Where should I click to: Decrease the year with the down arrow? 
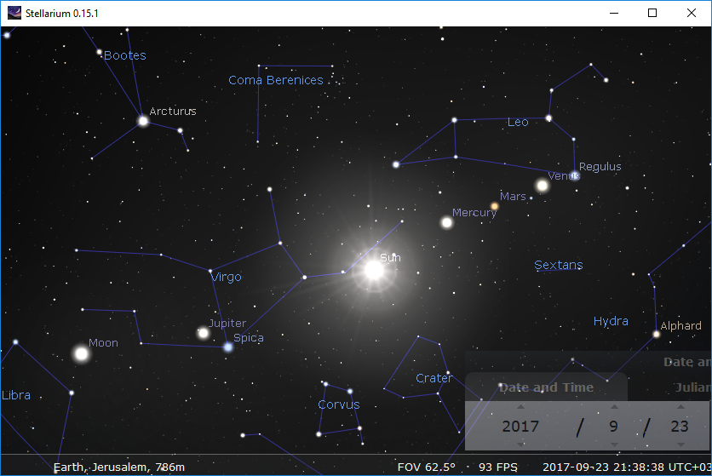tap(520, 444)
